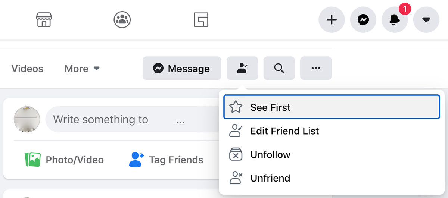This screenshot has height=198, width=448.
Task: Click the Write something to field
Action: coord(131,119)
